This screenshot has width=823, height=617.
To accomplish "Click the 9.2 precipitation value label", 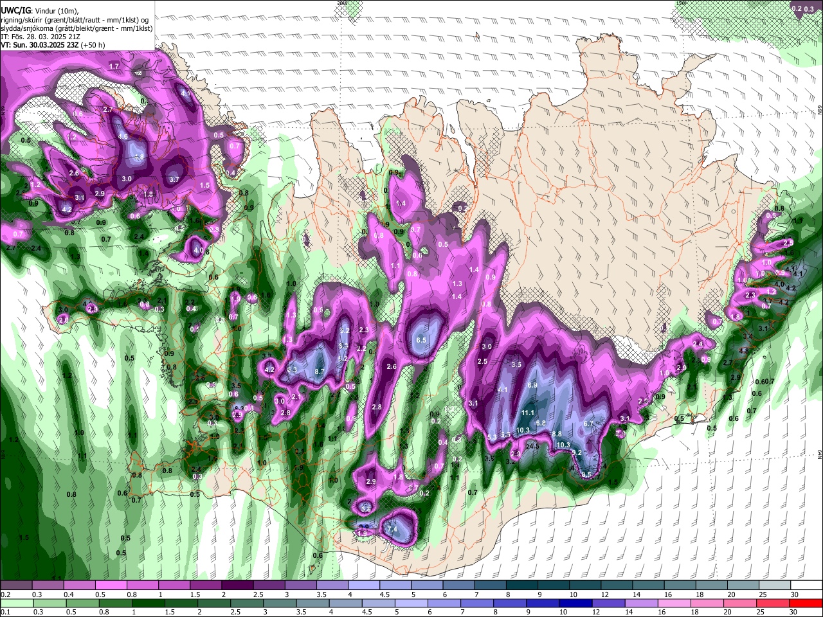I will pos(577,452).
